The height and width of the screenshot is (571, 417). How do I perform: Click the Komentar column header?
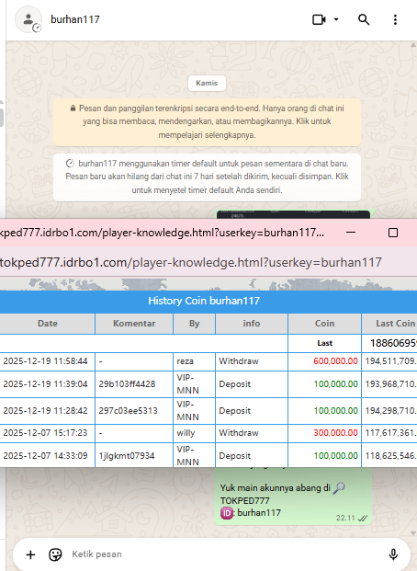134,324
